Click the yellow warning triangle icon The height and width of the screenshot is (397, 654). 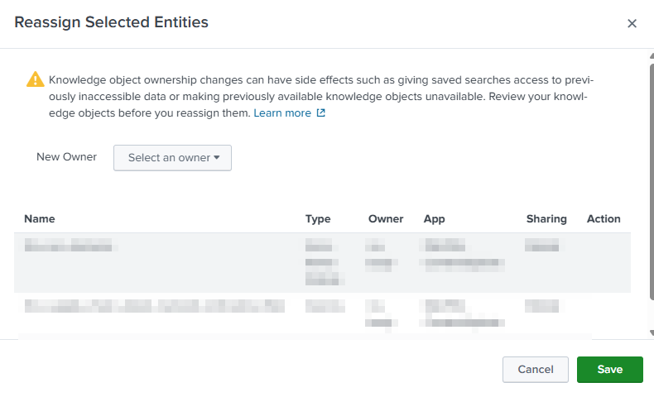coord(35,79)
